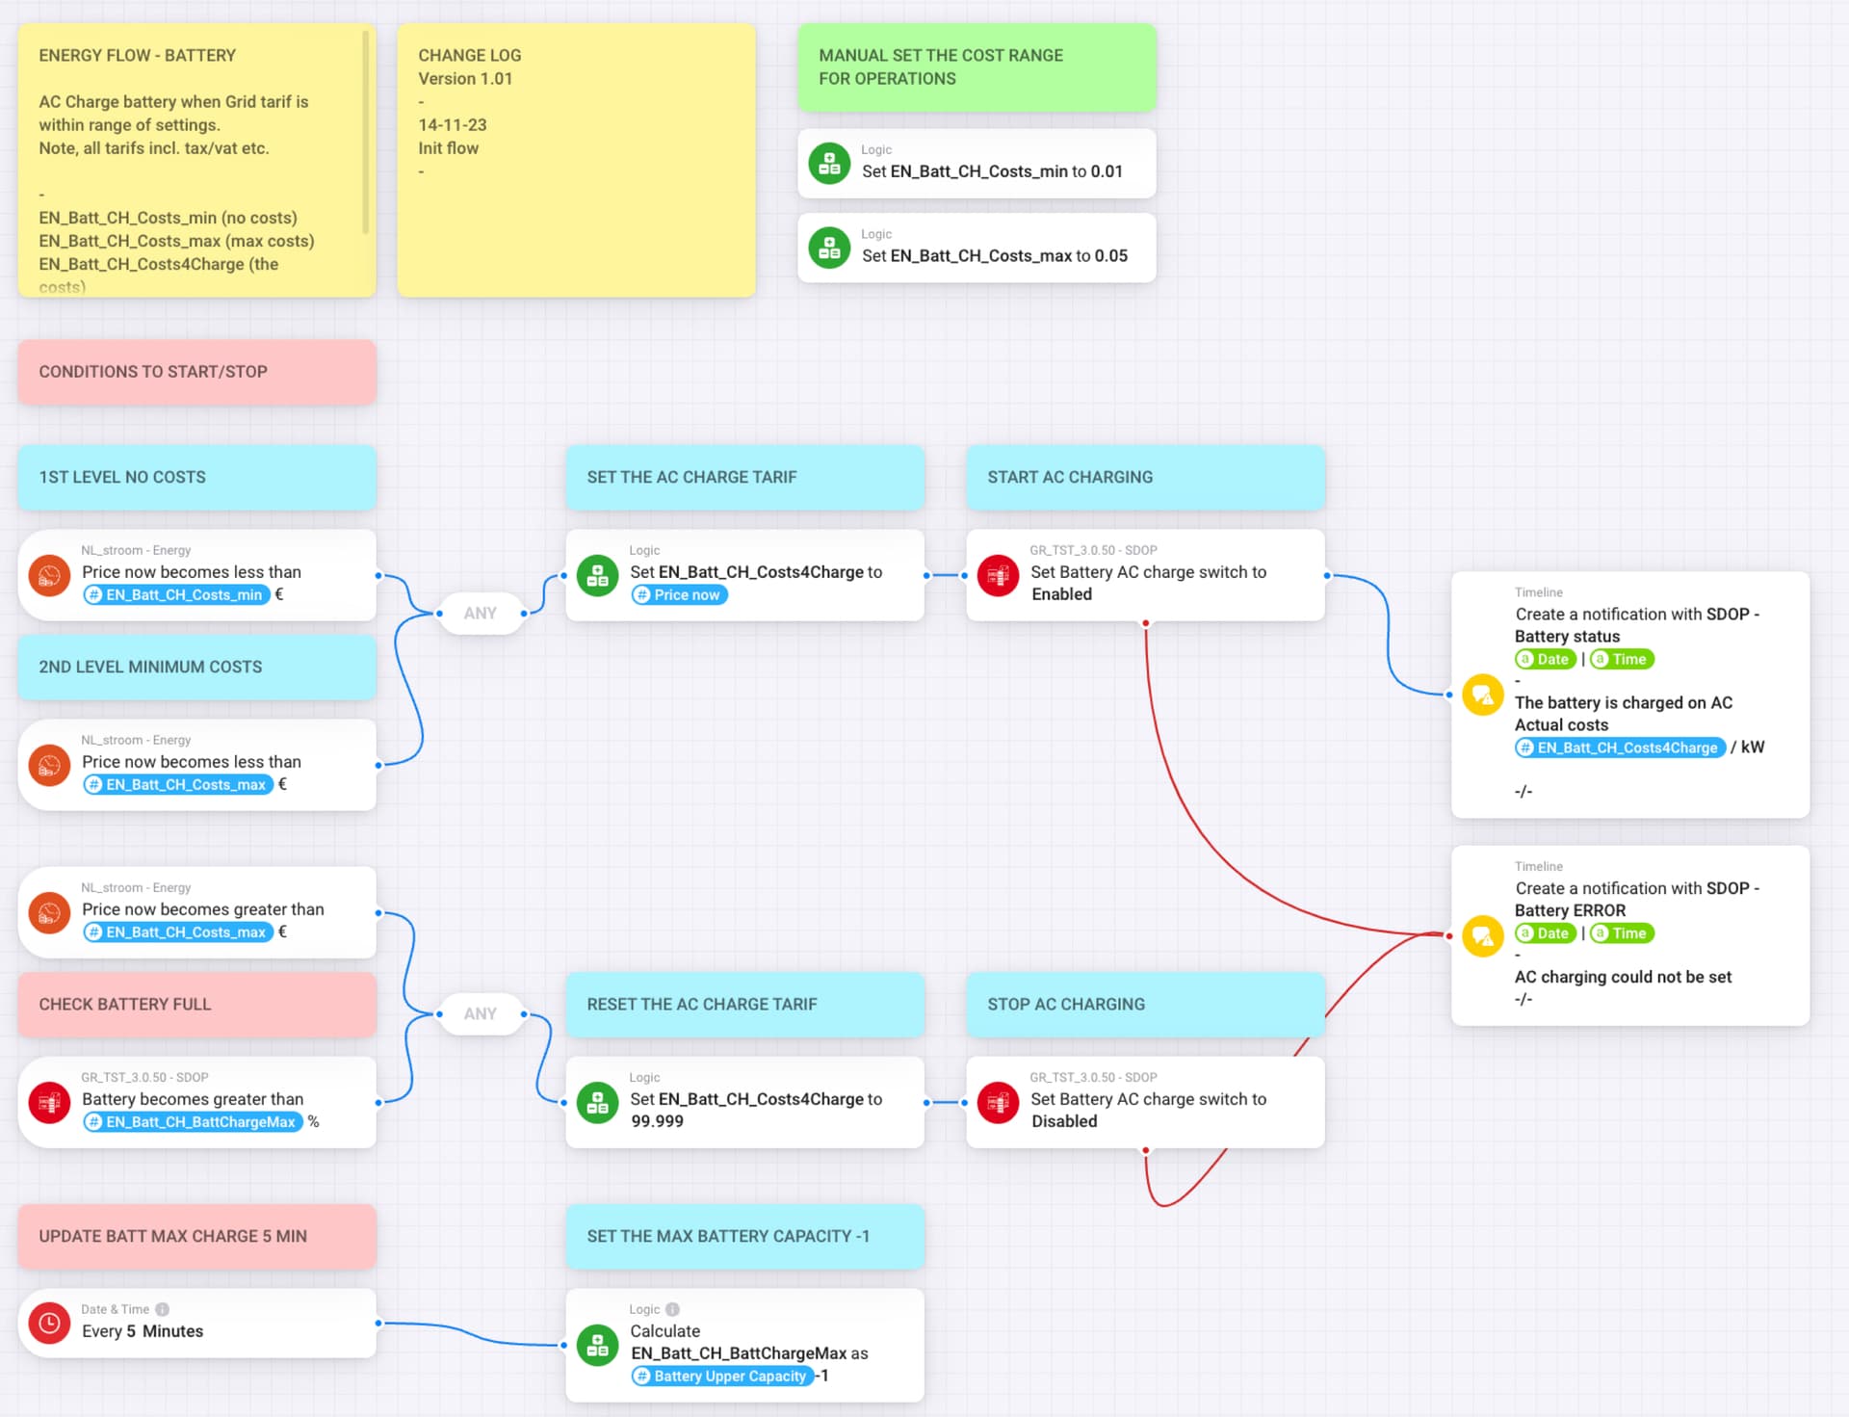1849x1417 pixels.
Task: Click info icon next to Date & Time label
Action: [163, 1309]
